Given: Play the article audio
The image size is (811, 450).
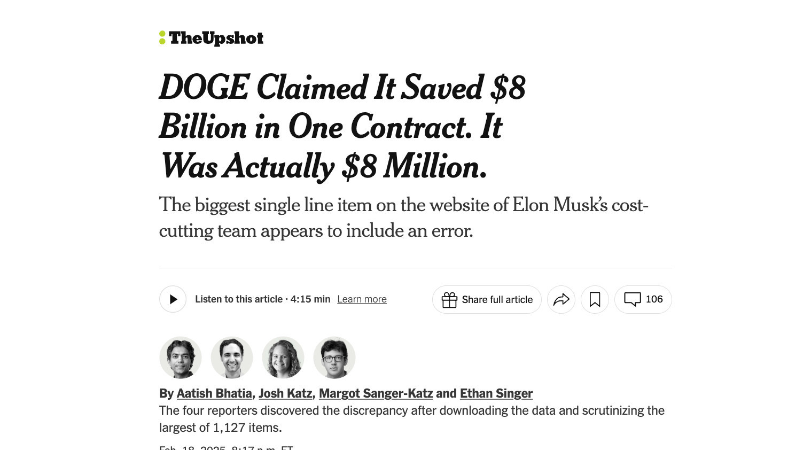Looking at the screenshot, I should pos(173,299).
